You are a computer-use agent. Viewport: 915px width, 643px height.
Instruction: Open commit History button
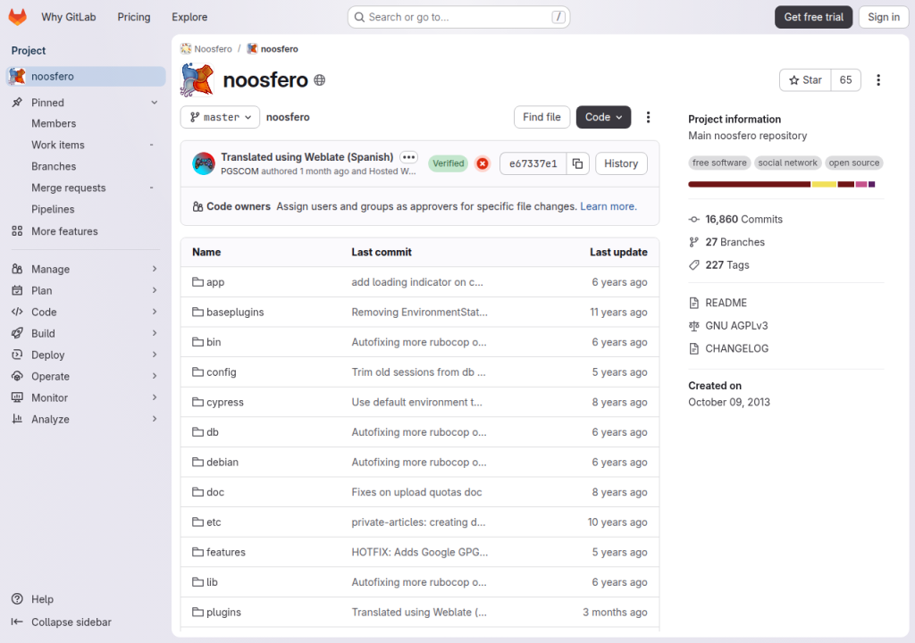621,164
